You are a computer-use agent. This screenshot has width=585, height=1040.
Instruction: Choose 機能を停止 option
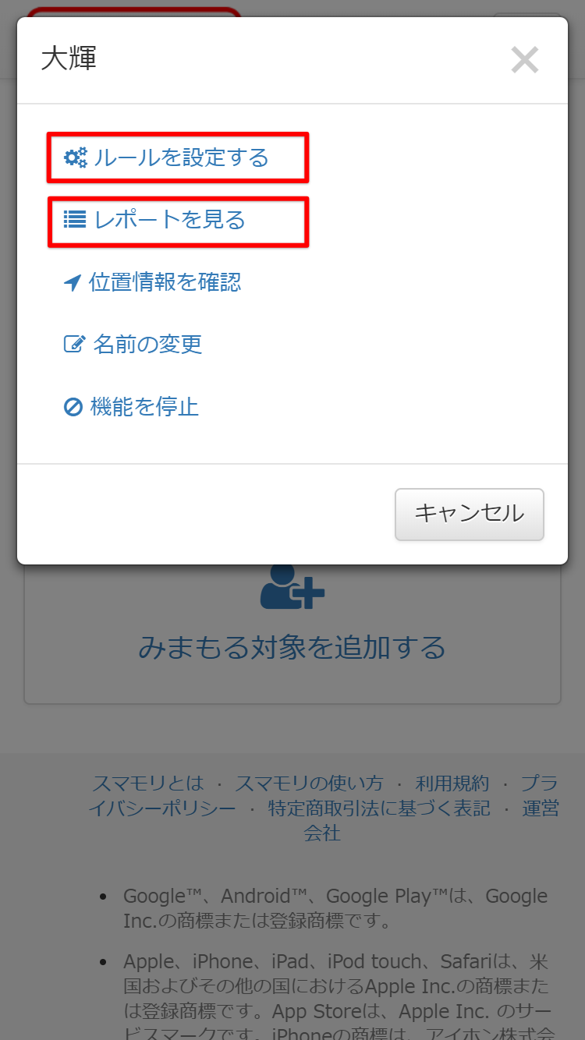coord(131,407)
